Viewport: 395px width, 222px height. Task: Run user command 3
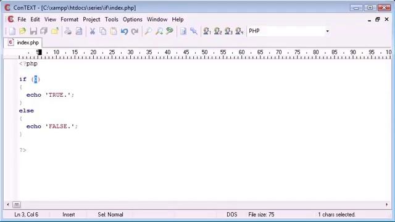tap(228, 31)
